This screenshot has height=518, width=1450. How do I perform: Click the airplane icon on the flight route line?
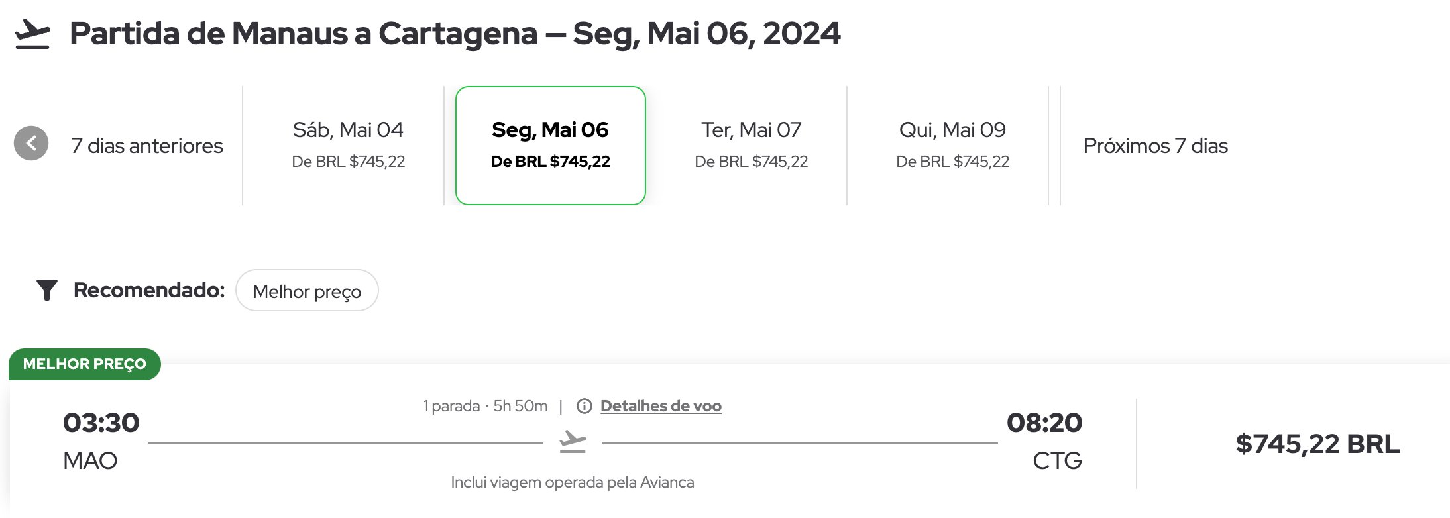pyautogui.click(x=573, y=442)
